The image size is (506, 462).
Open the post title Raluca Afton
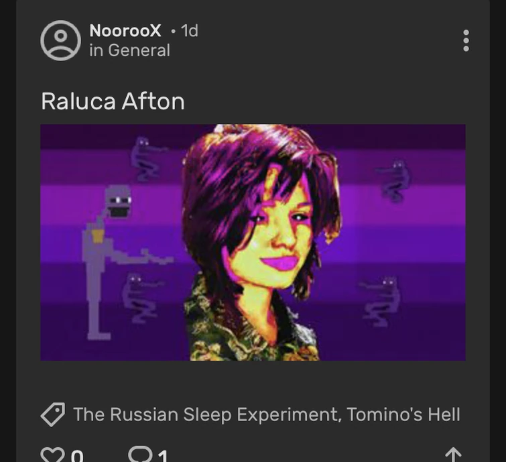[113, 101]
